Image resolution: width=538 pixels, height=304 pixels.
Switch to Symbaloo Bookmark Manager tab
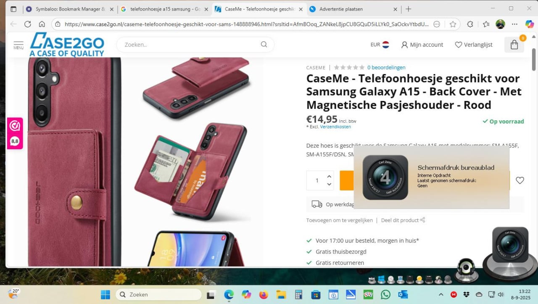69,9
